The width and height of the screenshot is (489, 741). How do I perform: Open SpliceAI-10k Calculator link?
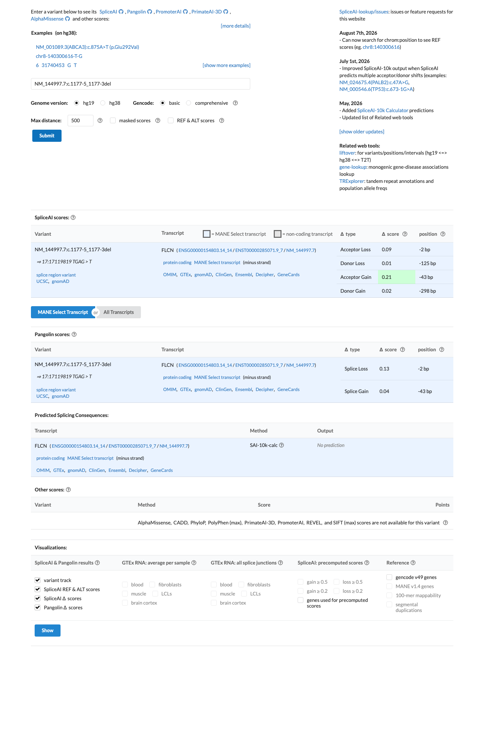click(x=383, y=110)
